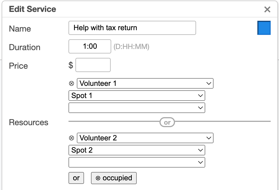Remove the Volunteer 2 resource group

(x=72, y=138)
